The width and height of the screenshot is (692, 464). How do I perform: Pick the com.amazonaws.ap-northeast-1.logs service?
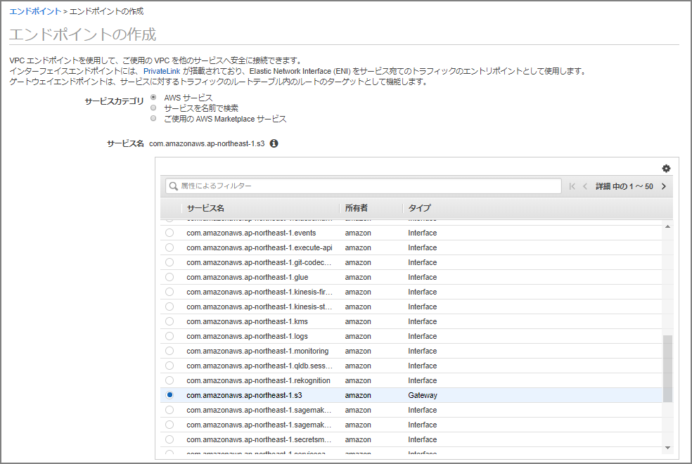[x=169, y=336]
